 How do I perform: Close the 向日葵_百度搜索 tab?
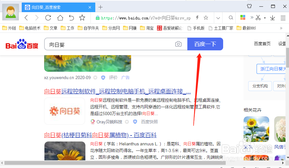click(90, 7)
